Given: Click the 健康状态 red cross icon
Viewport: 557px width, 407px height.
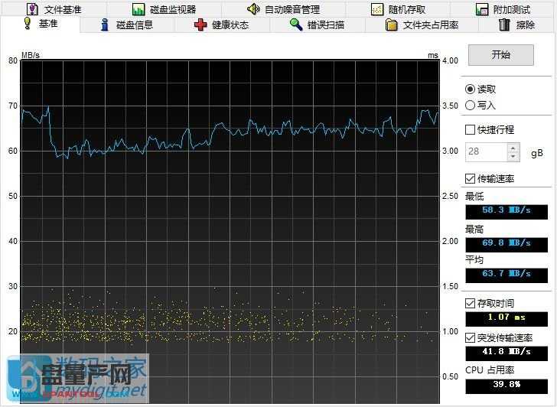Looking at the screenshot, I should 200,24.
